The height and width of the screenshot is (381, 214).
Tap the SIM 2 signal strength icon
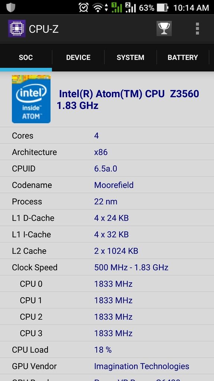[130, 7]
